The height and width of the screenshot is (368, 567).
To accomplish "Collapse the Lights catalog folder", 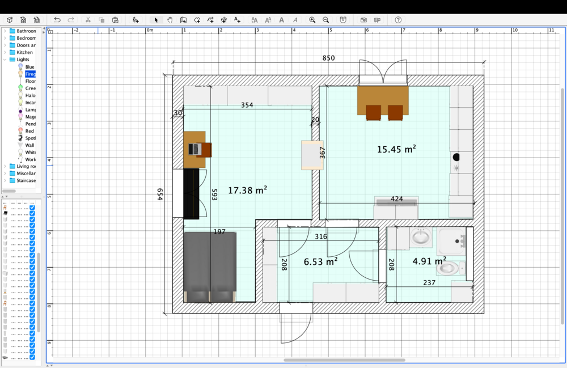I will 5,60.
